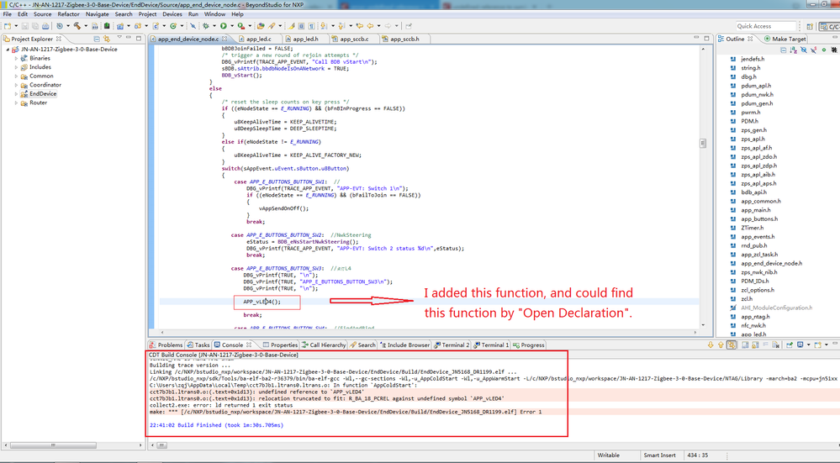Click the Search toolbar flashlight icon
The image size is (840, 463).
pyautogui.click(x=272, y=26)
